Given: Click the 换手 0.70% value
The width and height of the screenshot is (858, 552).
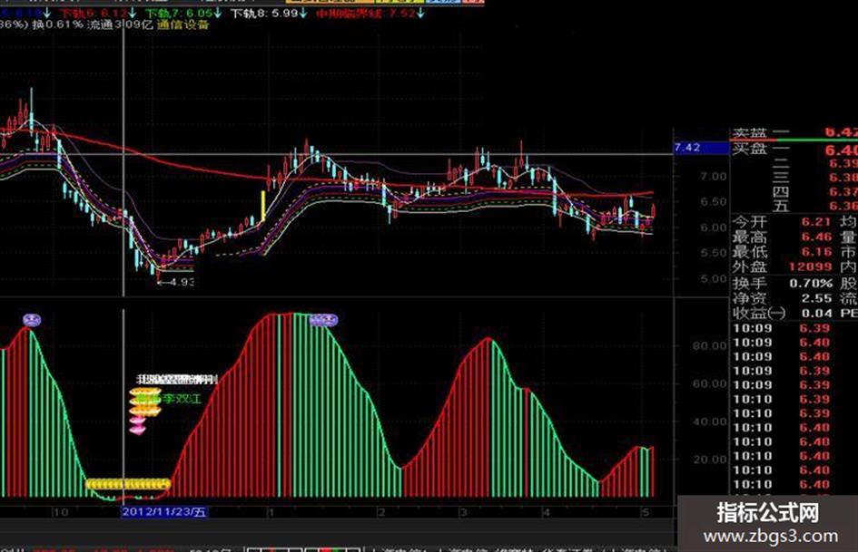Looking at the screenshot, I should point(811,284).
